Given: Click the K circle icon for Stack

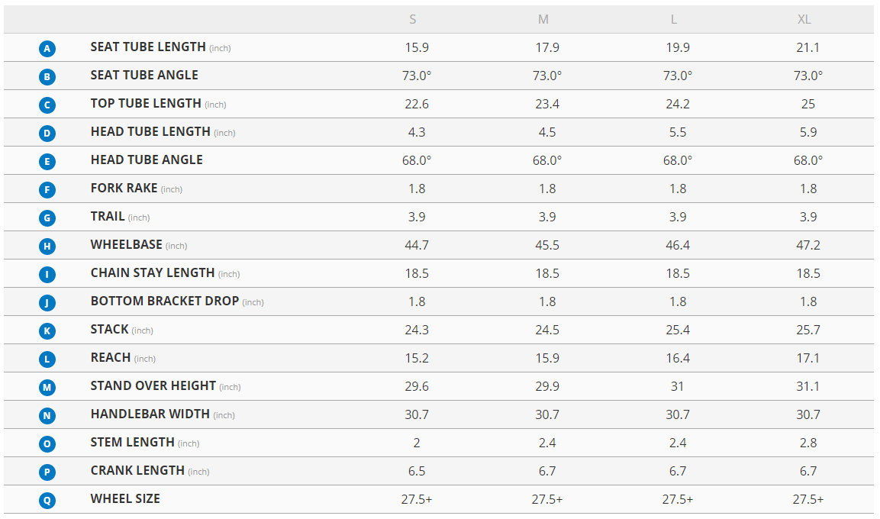Looking at the screenshot, I should point(47,331).
